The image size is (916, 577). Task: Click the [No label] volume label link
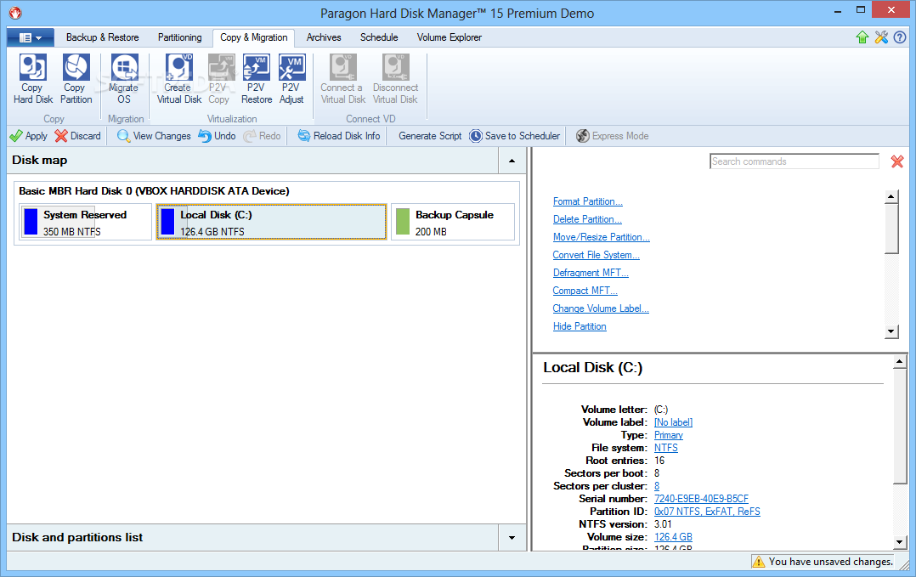pyautogui.click(x=673, y=422)
